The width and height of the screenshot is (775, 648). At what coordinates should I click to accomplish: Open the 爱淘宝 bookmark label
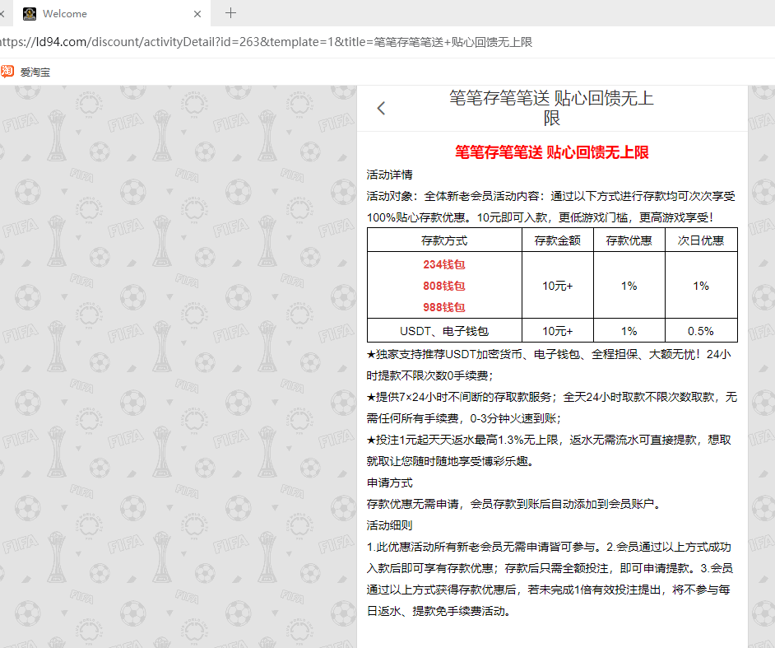[35, 72]
